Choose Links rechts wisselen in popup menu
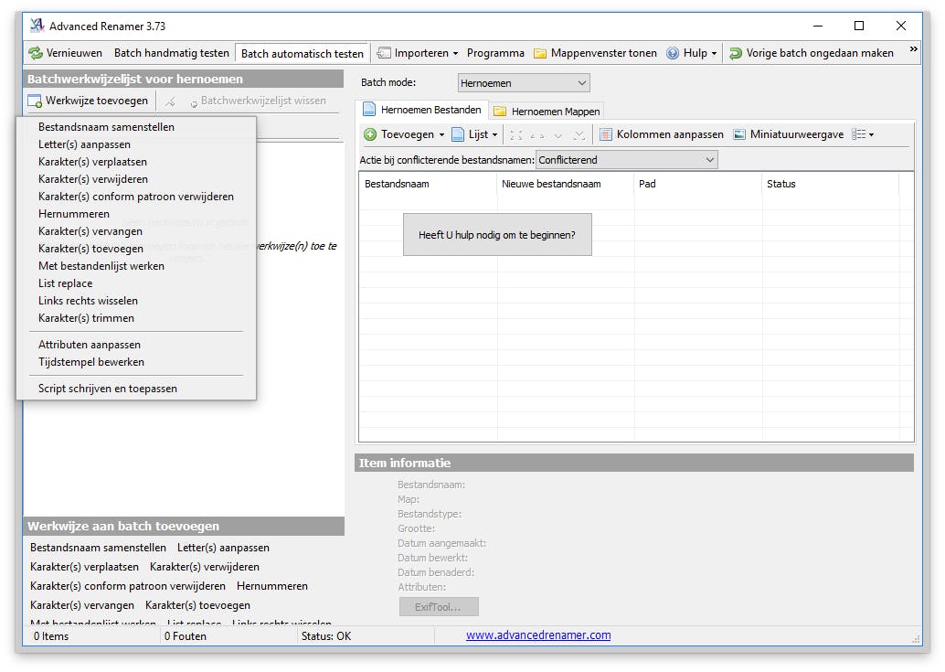 click(136, 302)
